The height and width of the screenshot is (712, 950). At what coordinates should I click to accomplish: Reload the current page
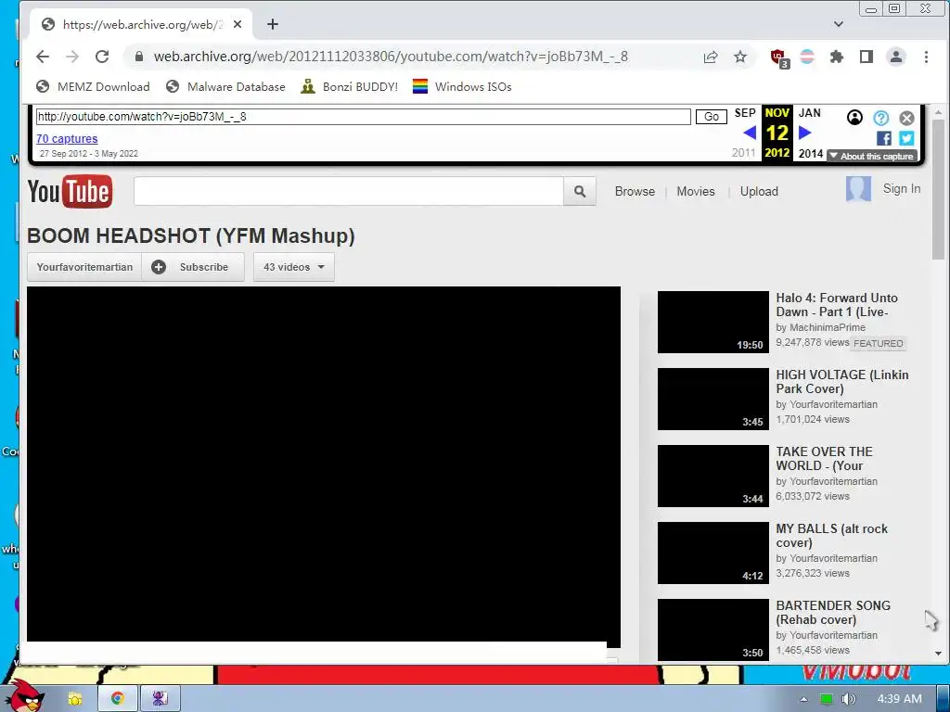102,57
